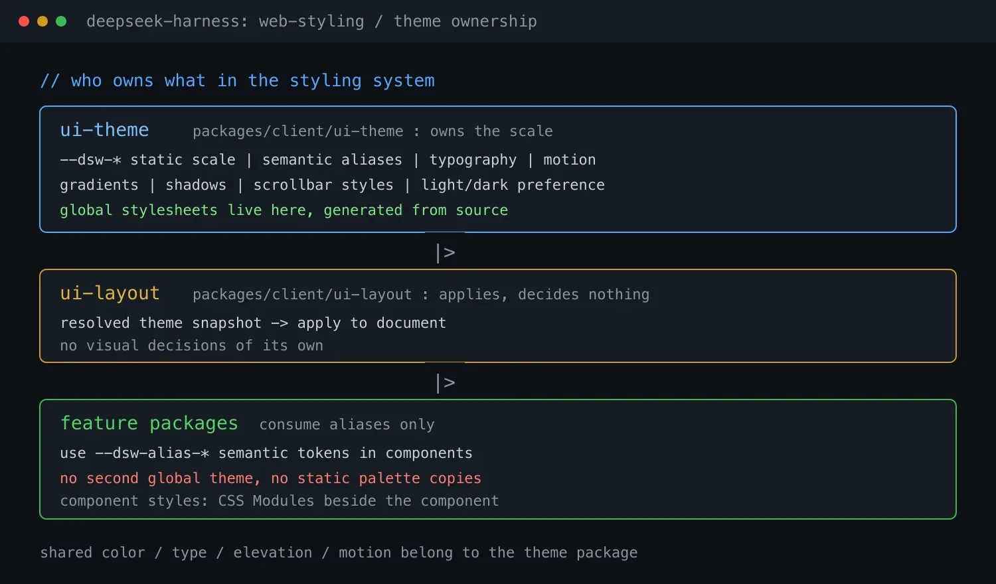Select the "resolved theme snapshot" text
Viewport: 996px width, 584px height.
pyautogui.click(x=161, y=323)
